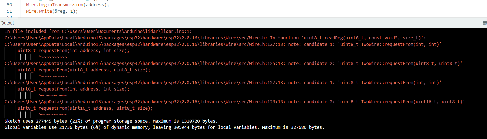Click the "Maximum is 1310720 bytes" text

pos(185,121)
